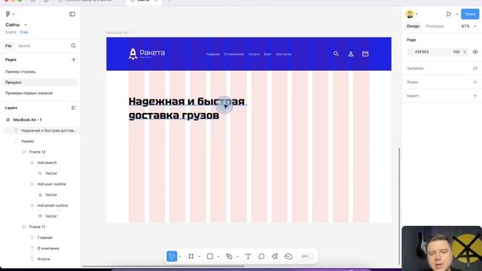Click the О компании nav link
482x271 pixels.
click(x=234, y=54)
